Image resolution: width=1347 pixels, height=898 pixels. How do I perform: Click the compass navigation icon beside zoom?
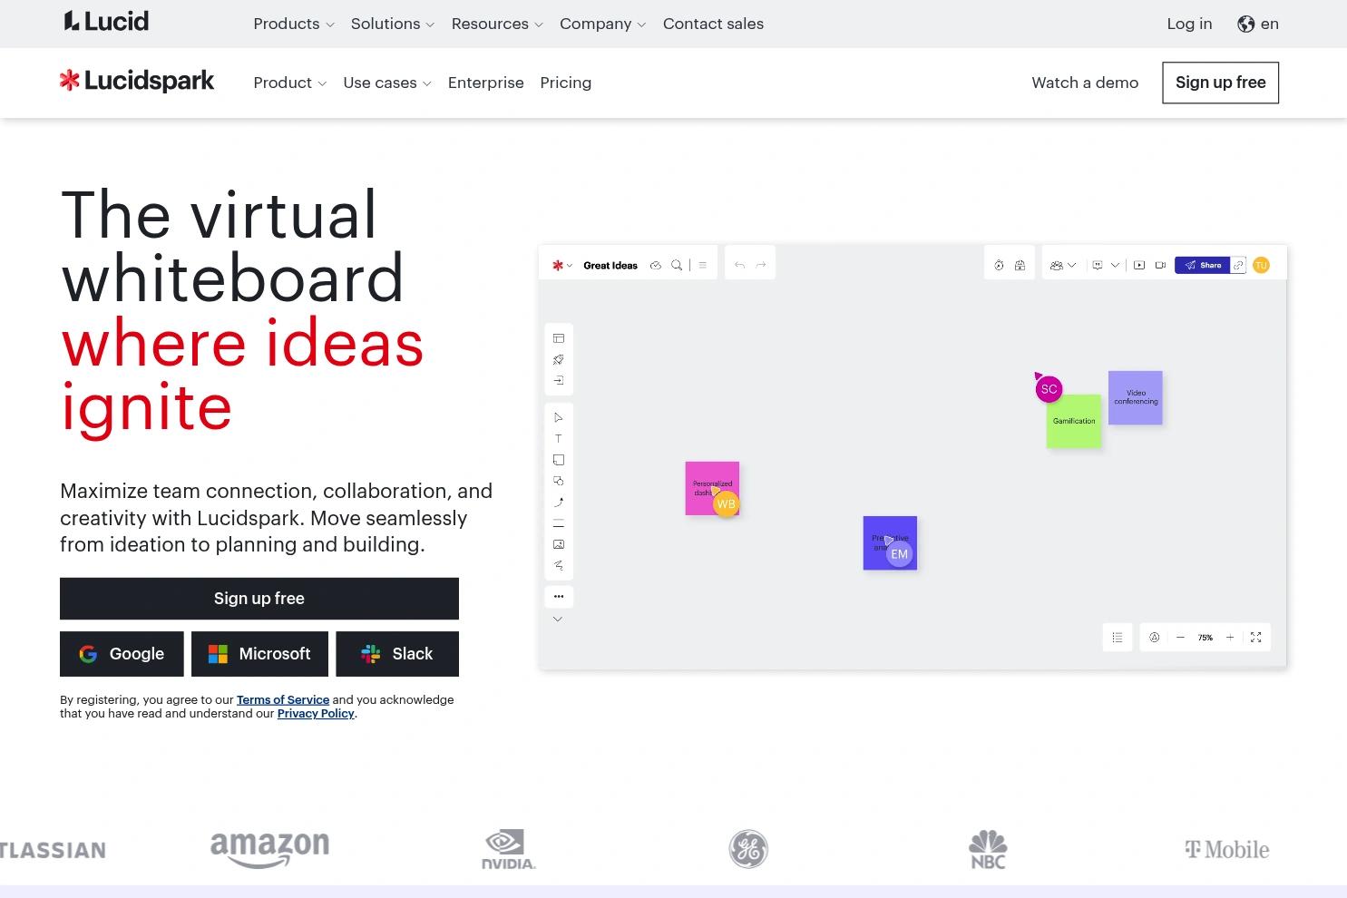coord(1155,637)
